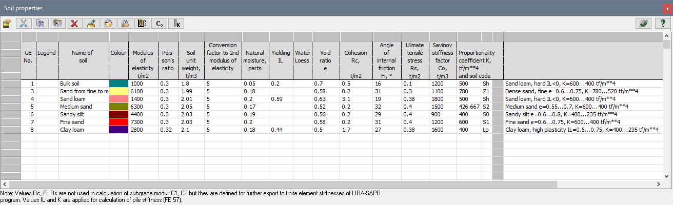Click the Name of soil column header

(x=84, y=56)
